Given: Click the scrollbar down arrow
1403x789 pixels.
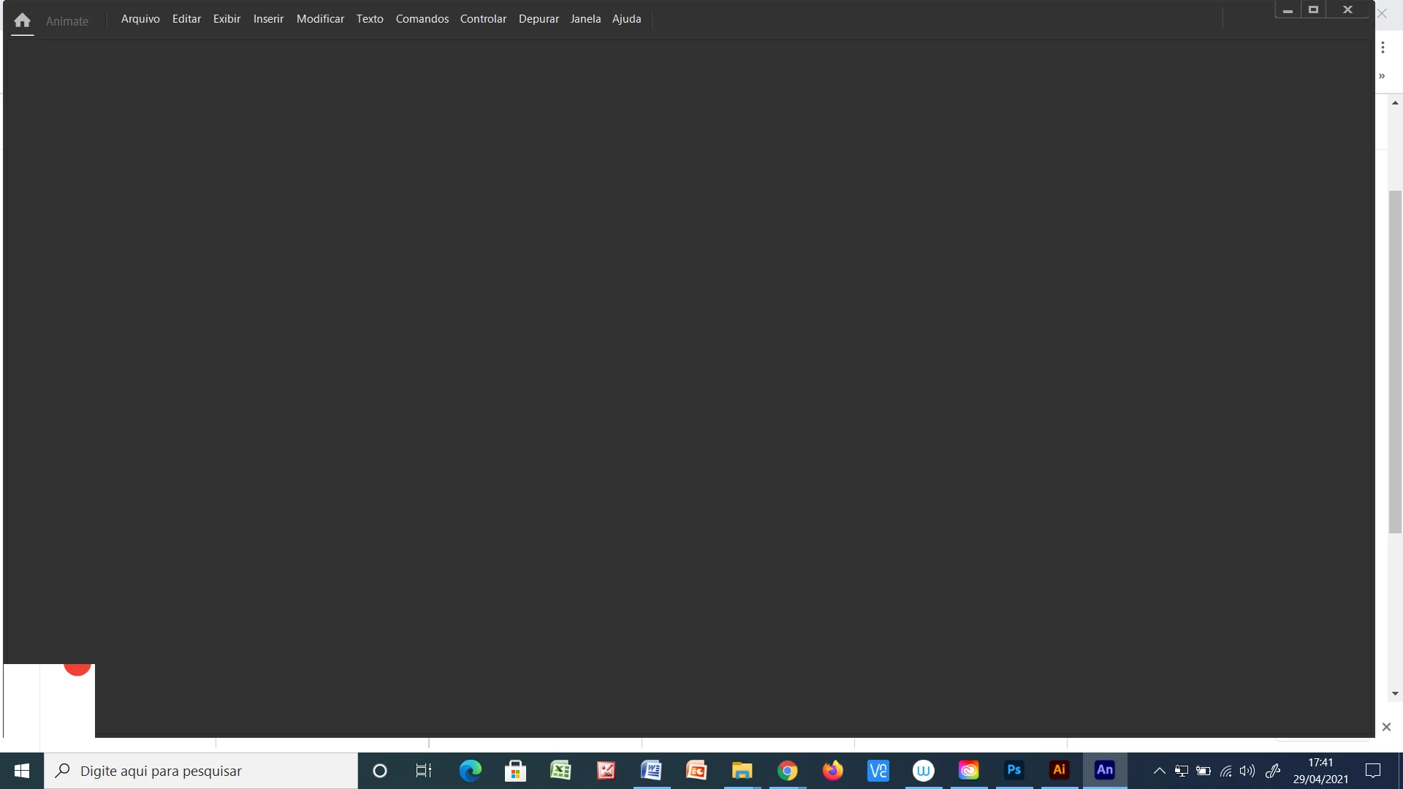Looking at the screenshot, I should tap(1395, 694).
